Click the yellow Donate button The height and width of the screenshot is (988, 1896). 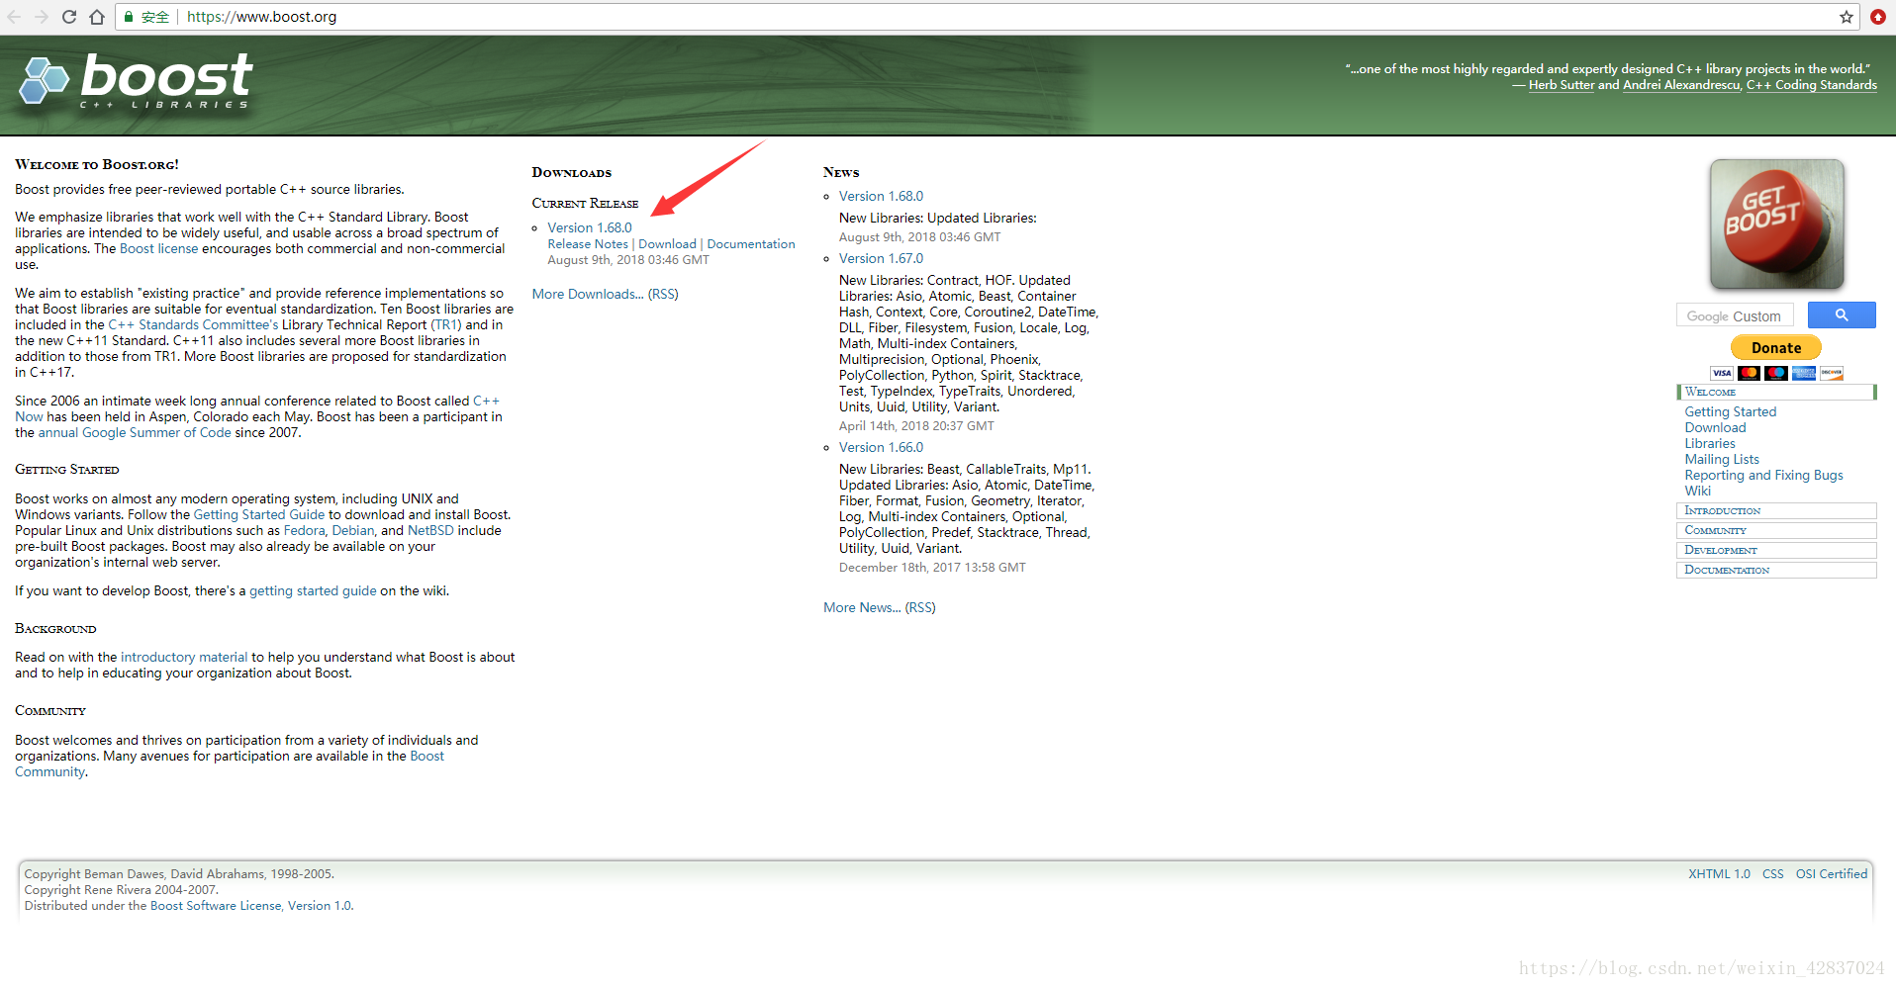point(1776,348)
